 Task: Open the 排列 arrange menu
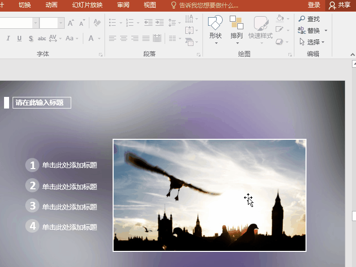(237, 30)
